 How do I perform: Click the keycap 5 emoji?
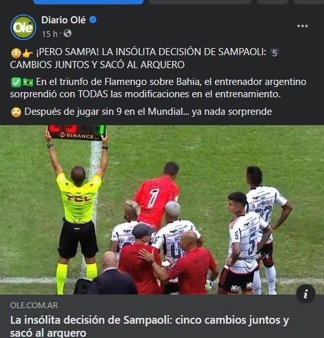275,53
